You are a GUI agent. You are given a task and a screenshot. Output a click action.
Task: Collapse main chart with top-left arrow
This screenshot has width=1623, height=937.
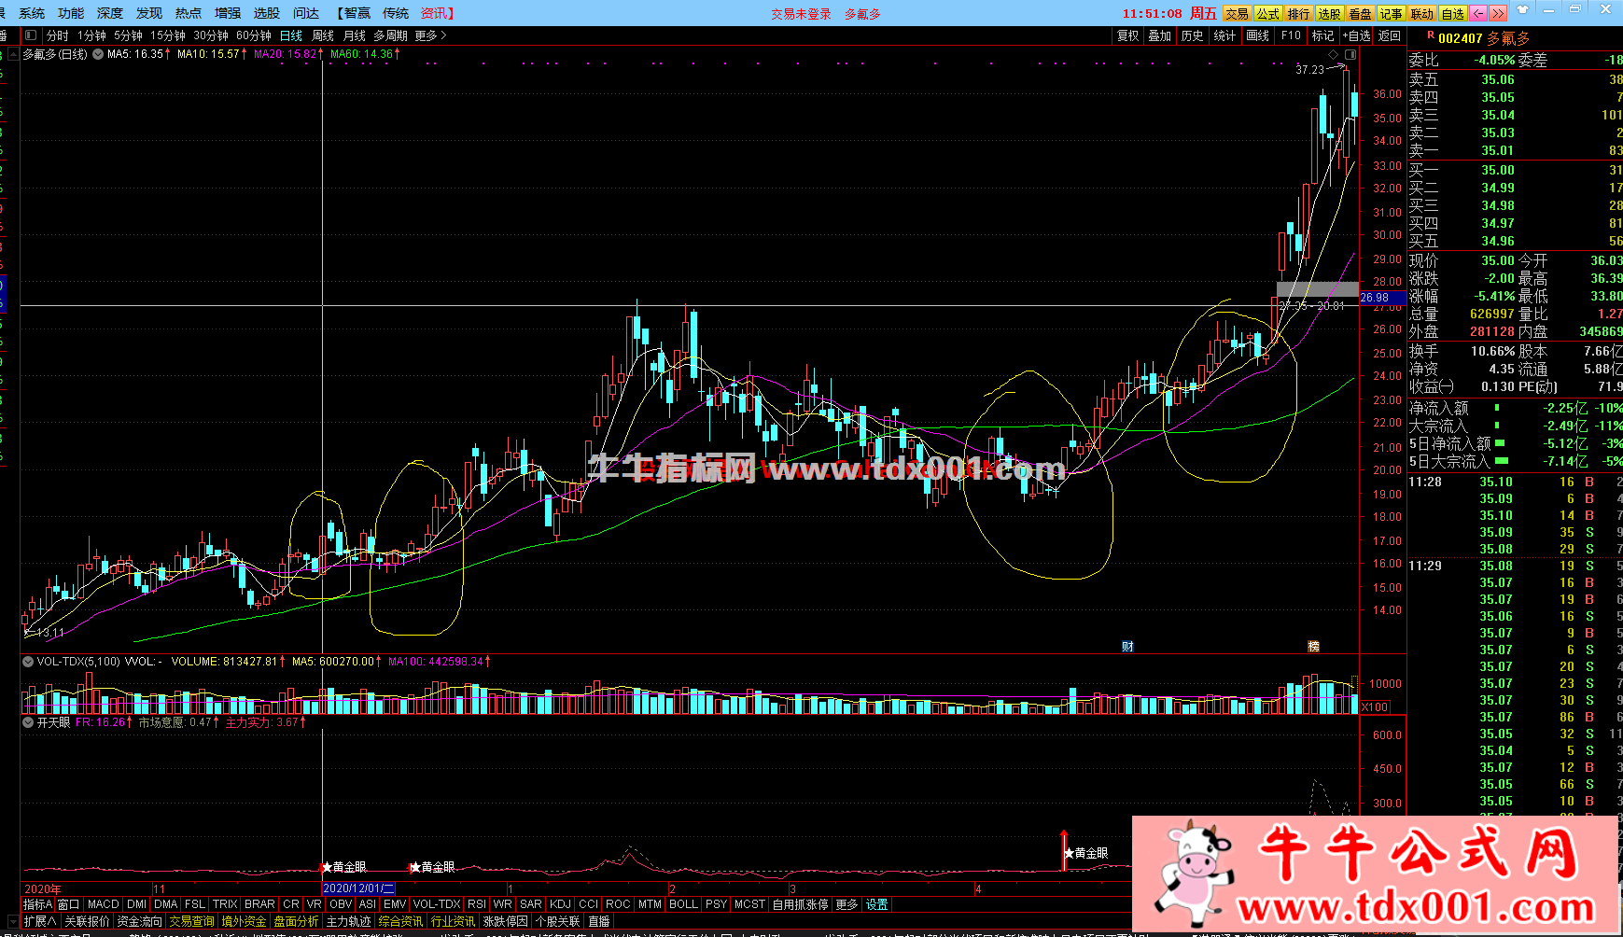click(x=13, y=54)
